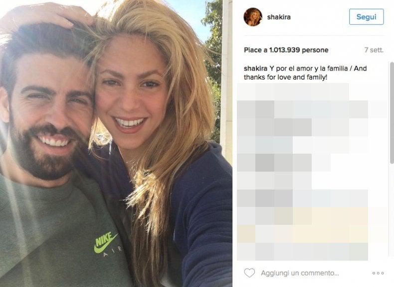This screenshot has height=287, width=394.
Task: Click the English caption thanks for love and family
Action: (x=285, y=77)
